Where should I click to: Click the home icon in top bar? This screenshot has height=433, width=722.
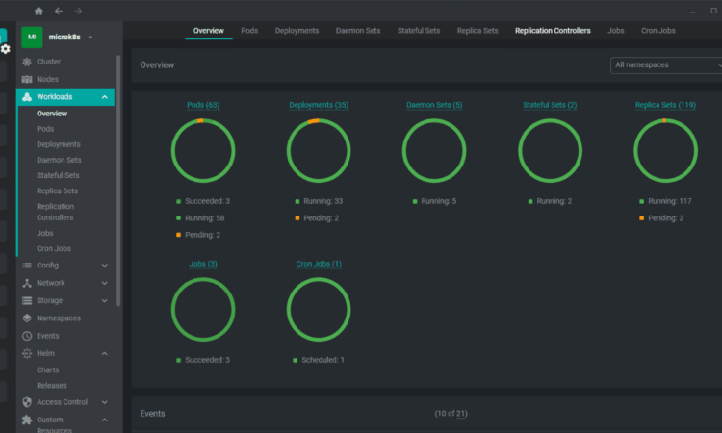coord(39,11)
